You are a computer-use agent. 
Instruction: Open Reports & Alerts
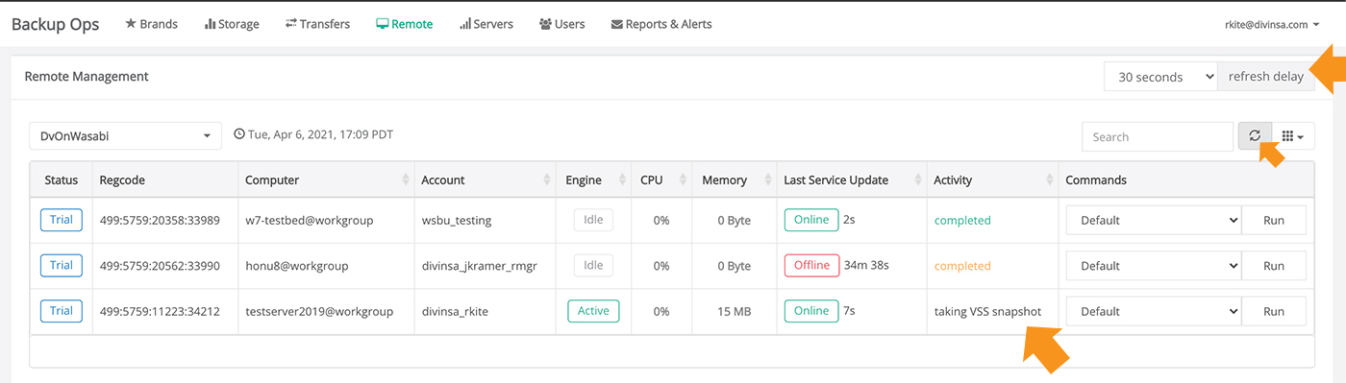[x=661, y=24]
